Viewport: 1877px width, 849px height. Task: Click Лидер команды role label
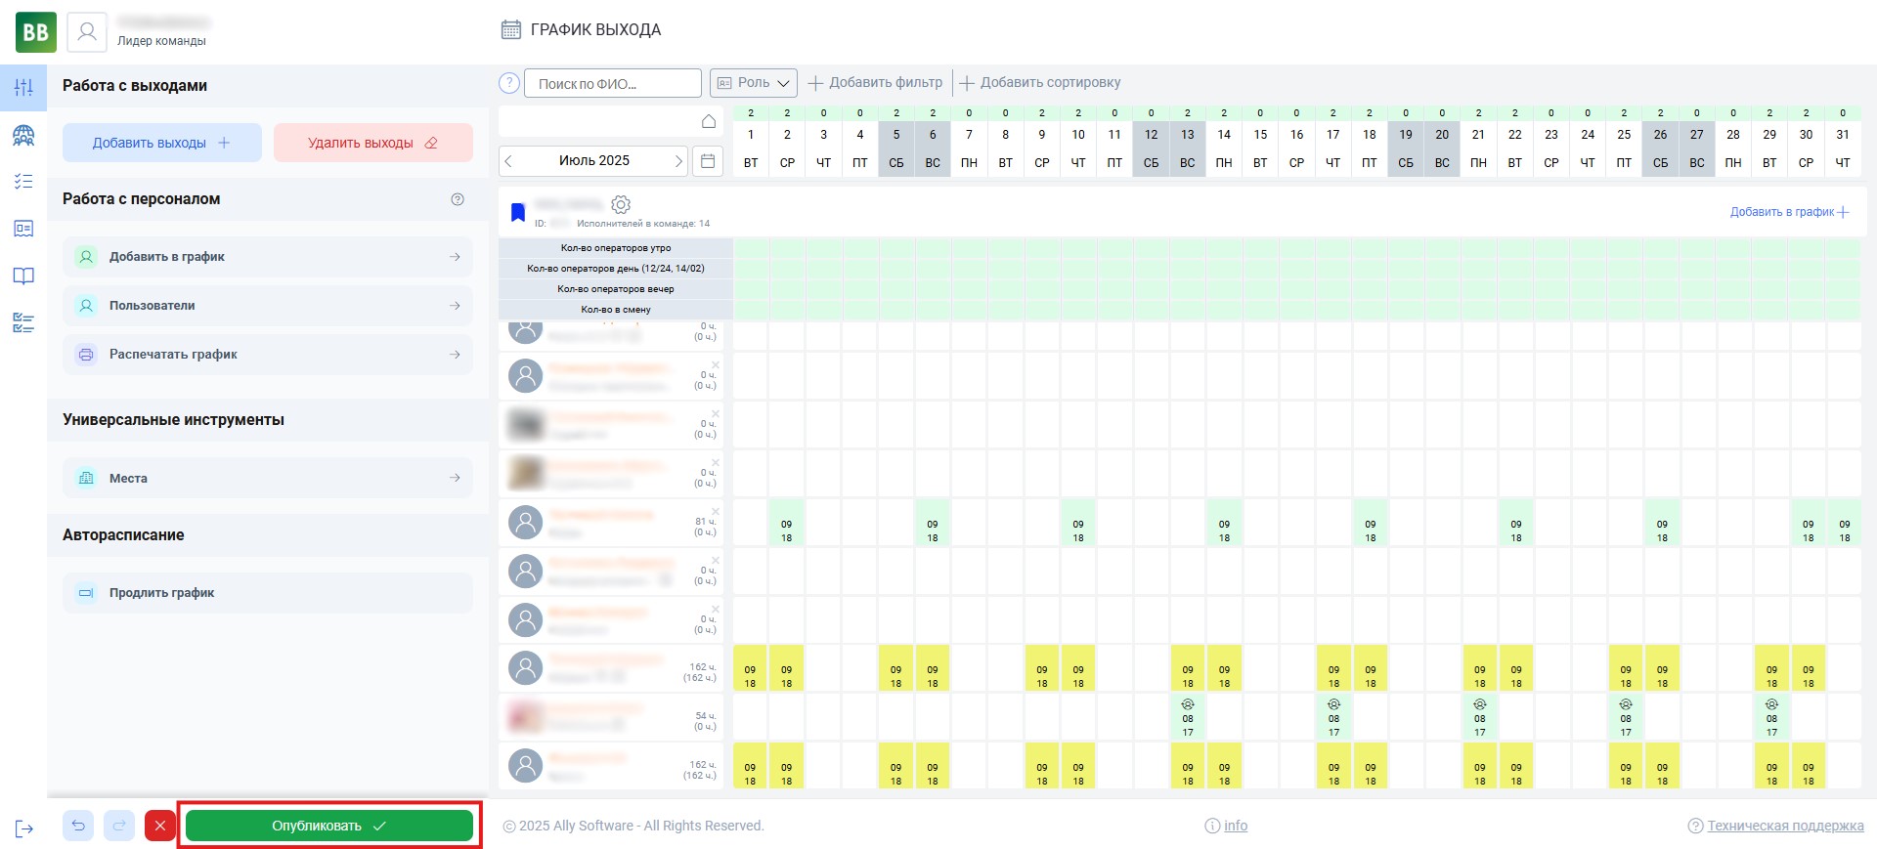click(x=161, y=41)
